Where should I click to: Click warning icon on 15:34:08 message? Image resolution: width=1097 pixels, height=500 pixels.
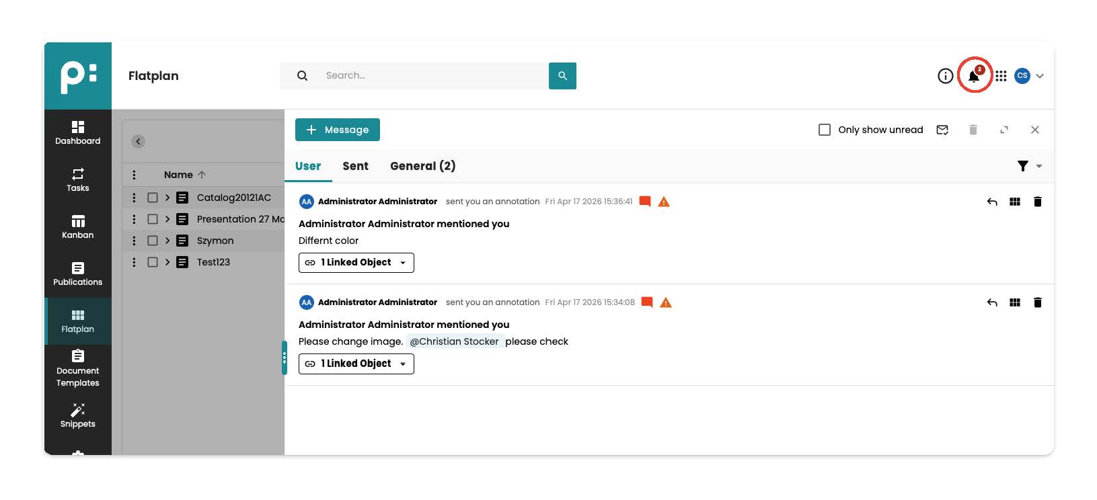pos(666,302)
